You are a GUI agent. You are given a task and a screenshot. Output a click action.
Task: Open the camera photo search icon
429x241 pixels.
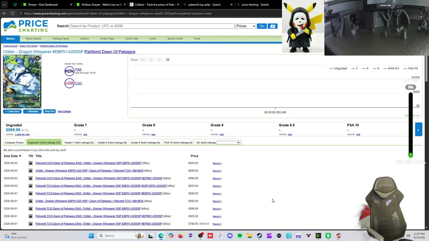tap(272, 26)
